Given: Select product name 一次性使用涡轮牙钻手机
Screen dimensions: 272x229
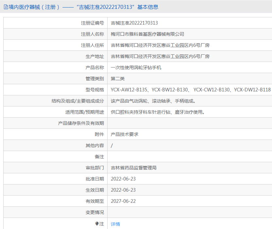Looking at the screenshot, I should [136, 67].
